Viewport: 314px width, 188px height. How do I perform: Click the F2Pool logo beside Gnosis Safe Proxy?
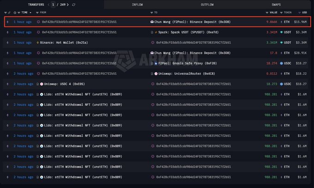[156, 63]
